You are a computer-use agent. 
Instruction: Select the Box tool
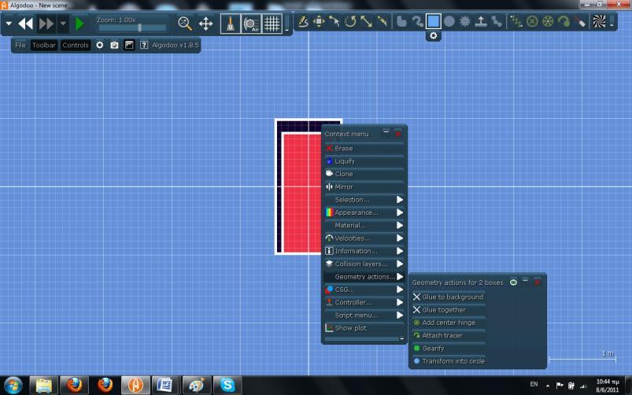click(x=434, y=21)
